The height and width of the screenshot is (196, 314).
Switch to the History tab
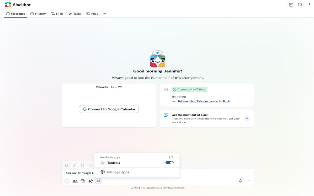click(38, 13)
